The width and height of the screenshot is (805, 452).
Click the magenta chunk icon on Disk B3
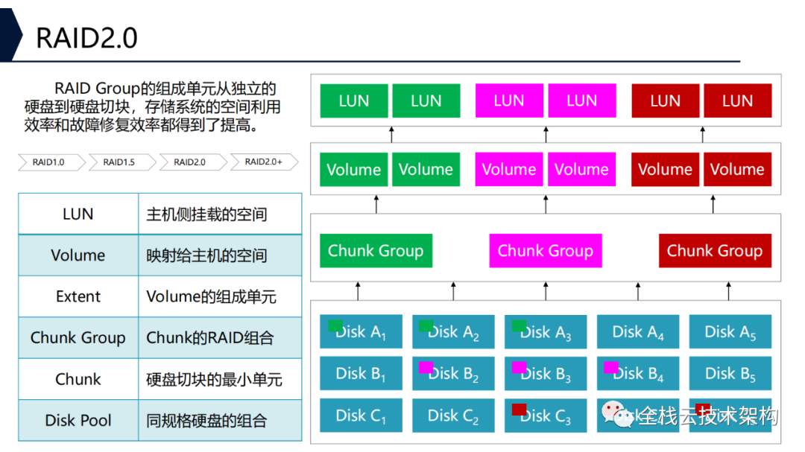click(x=519, y=366)
